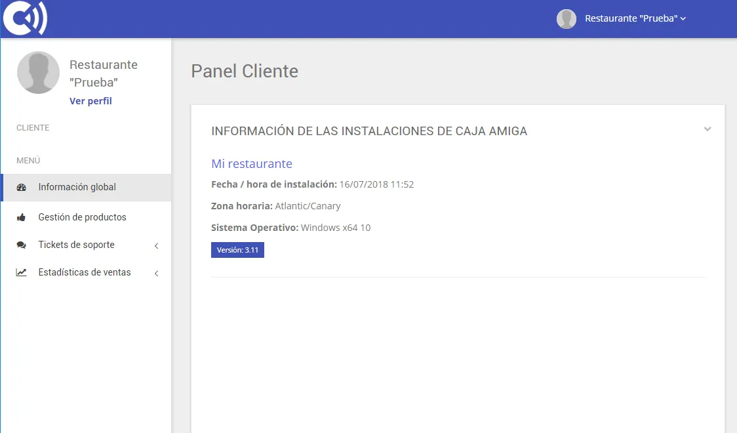The height and width of the screenshot is (433, 737).
Task: Open the Mi restaurante link
Action: pos(252,163)
